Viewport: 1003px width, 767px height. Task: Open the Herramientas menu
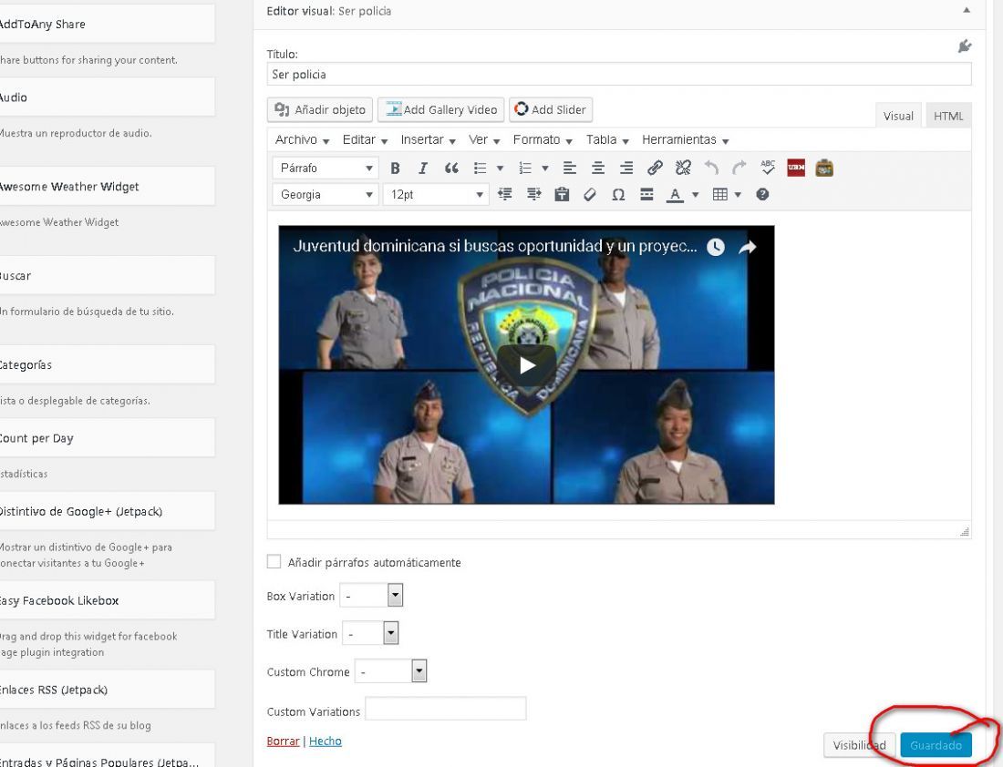click(685, 139)
